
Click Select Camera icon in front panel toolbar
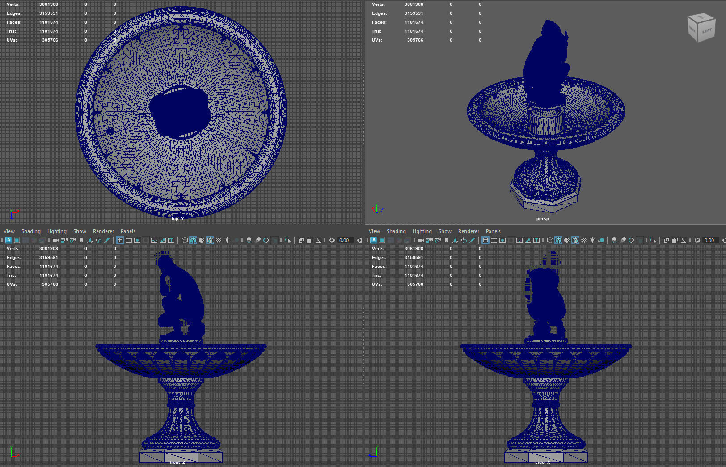[x=55, y=240]
